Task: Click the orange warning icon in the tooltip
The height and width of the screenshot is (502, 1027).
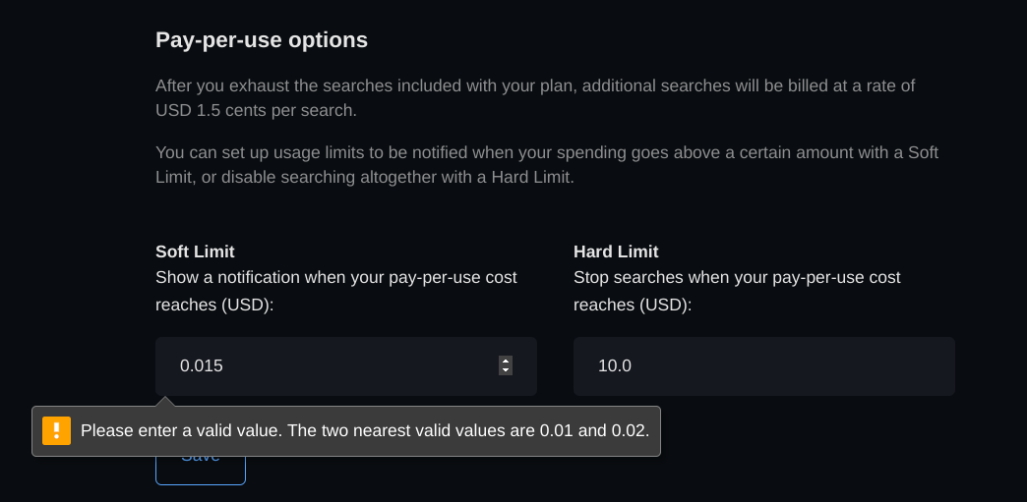Action: [57, 430]
